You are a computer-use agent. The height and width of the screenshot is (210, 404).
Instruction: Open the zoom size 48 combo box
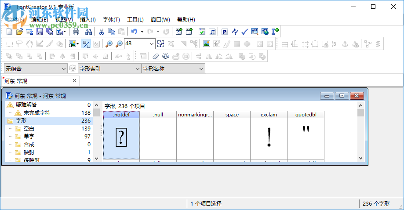(140, 44)
